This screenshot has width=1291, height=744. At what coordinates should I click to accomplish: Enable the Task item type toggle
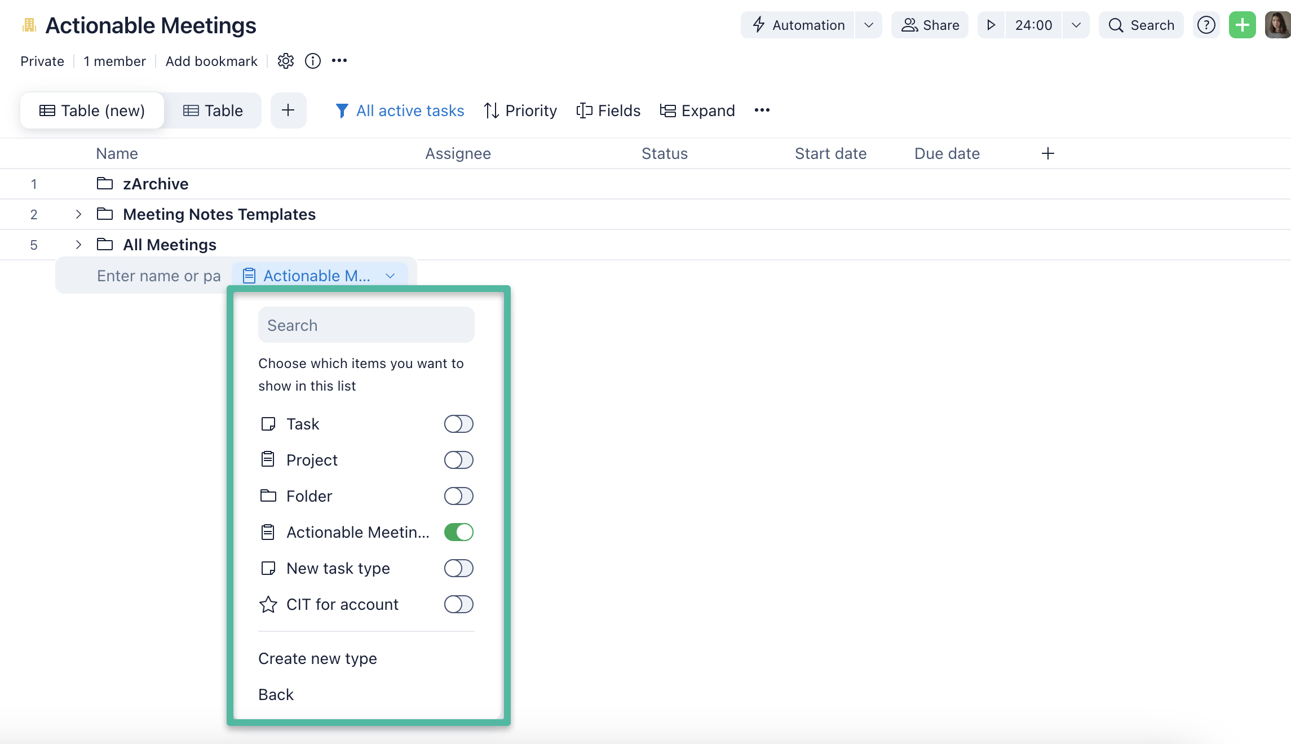[458, 424]
